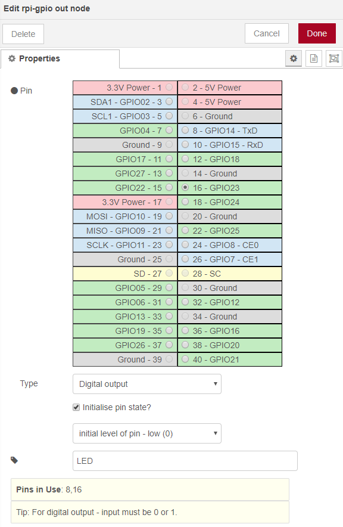Click the Cancel button
343x527 pixels.
[x=266, y=33]
